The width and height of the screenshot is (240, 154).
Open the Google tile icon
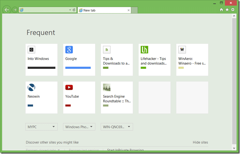69,50
